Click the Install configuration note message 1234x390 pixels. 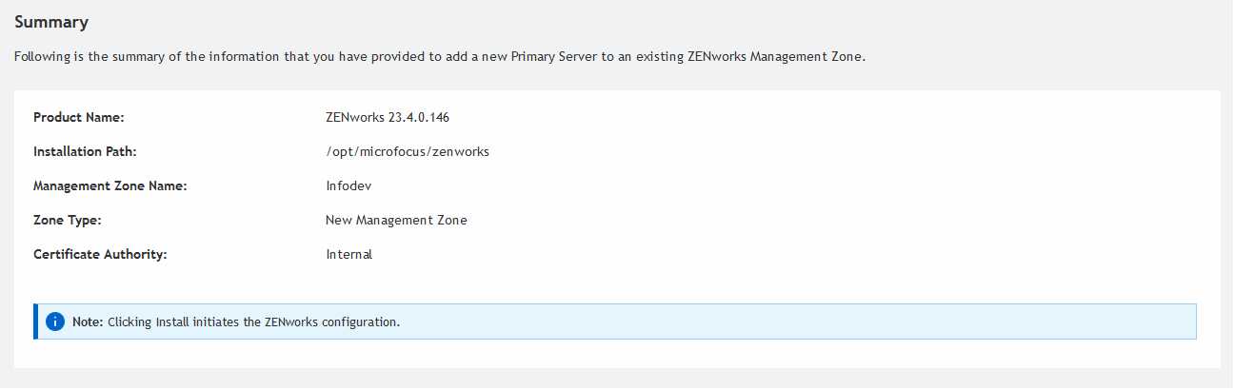pos(253,322)
